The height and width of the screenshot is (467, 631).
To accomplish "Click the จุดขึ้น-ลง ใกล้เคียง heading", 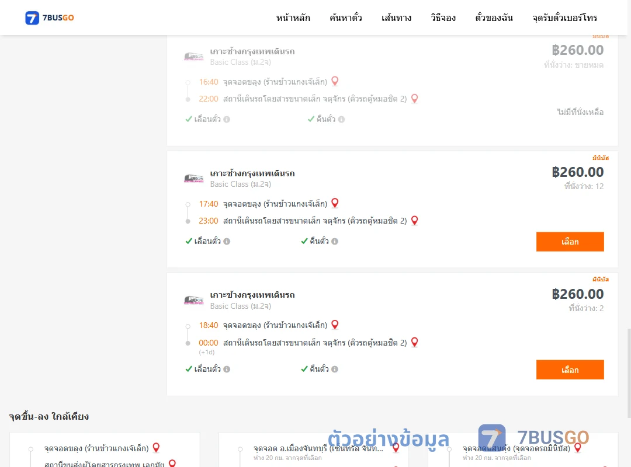I will pos(49,416).
